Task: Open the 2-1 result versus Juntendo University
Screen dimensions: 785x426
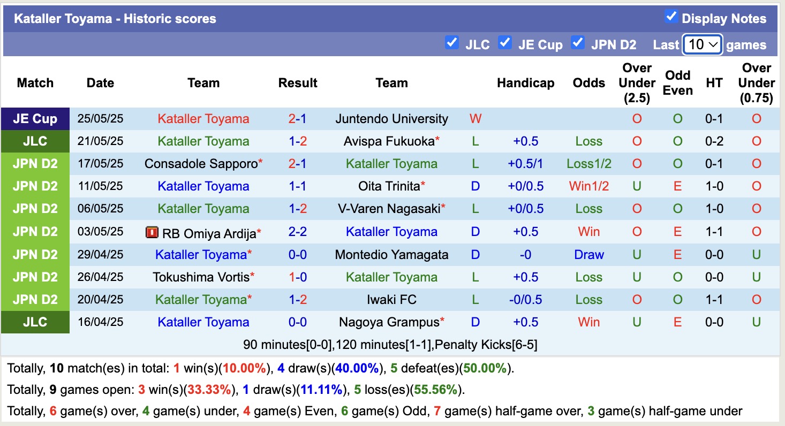Action: coord(298,119)
